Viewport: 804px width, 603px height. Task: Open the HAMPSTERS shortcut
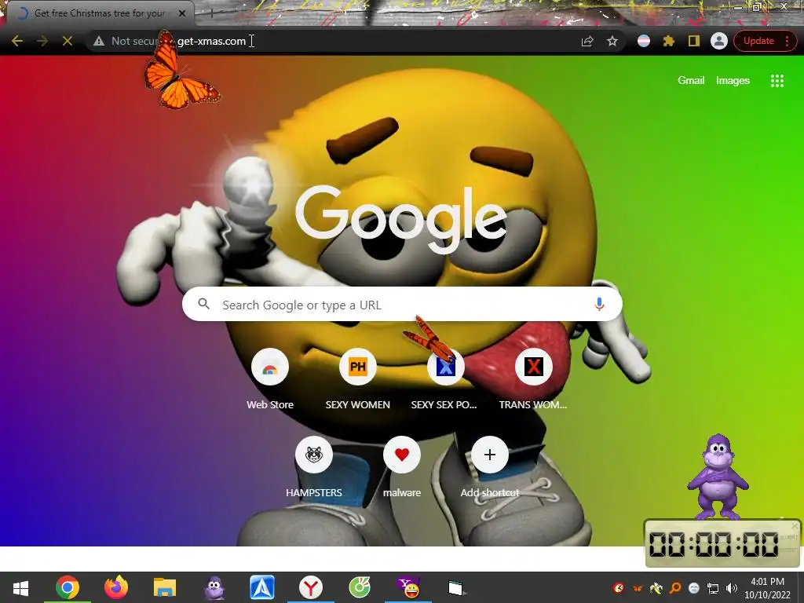[314, 467]
